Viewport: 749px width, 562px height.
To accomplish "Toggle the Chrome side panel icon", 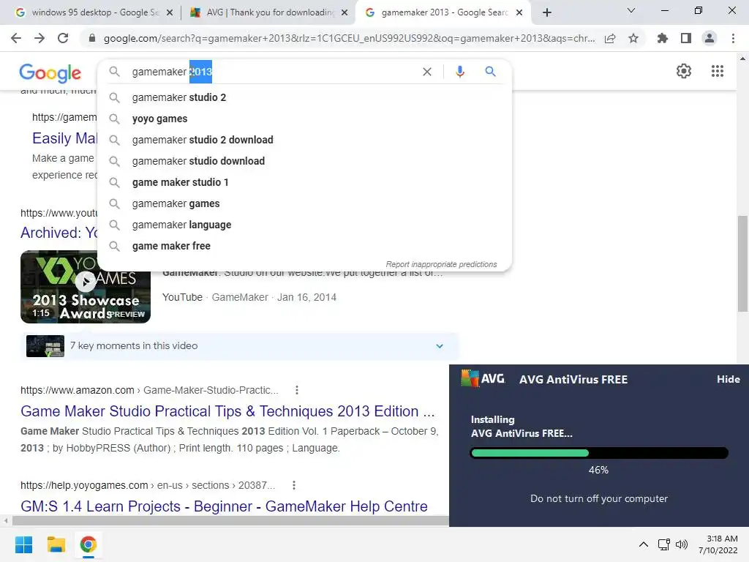I will pos(686,38).
